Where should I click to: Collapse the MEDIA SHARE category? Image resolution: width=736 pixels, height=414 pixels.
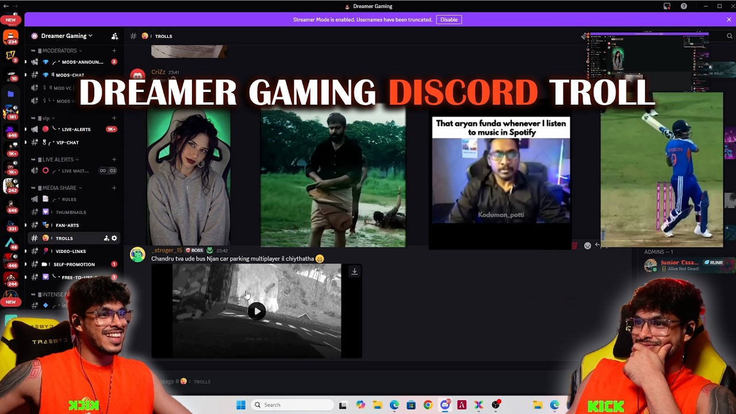(59, 187)
